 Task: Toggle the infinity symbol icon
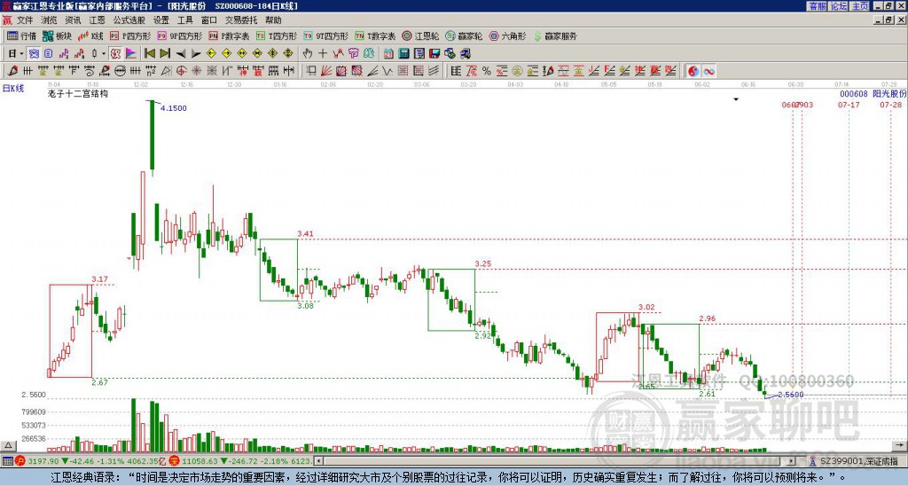tap(708, 71)
